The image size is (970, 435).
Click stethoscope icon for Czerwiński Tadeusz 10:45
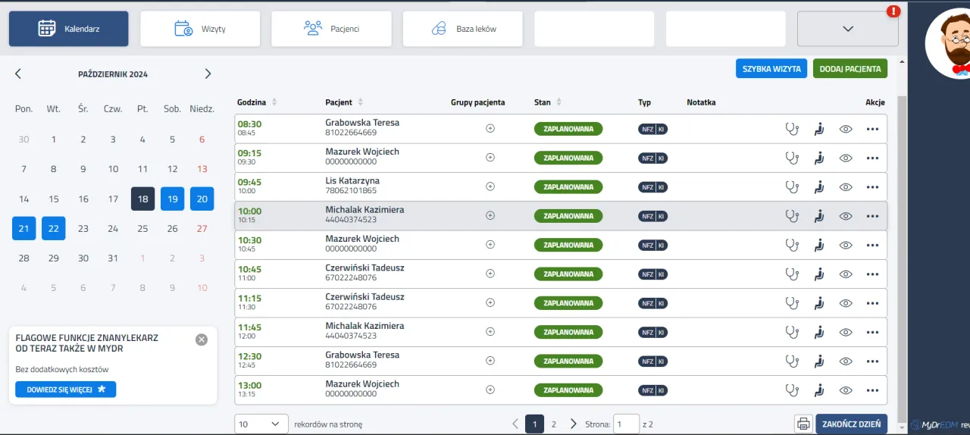pos(792,274)
